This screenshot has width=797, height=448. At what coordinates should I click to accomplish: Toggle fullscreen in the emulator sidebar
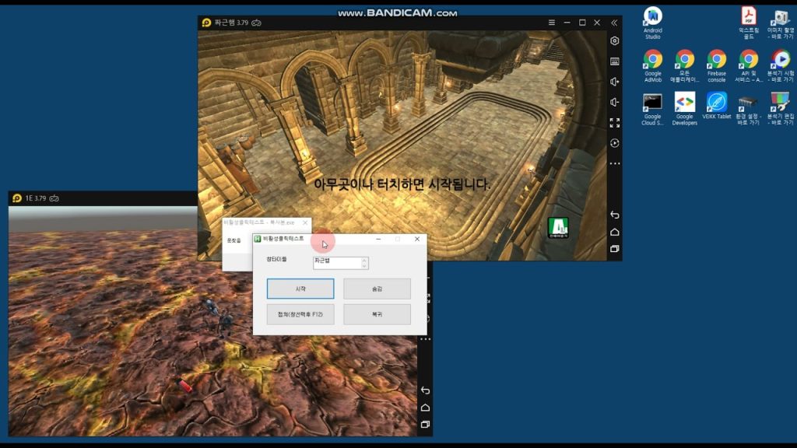click(614, 123)
